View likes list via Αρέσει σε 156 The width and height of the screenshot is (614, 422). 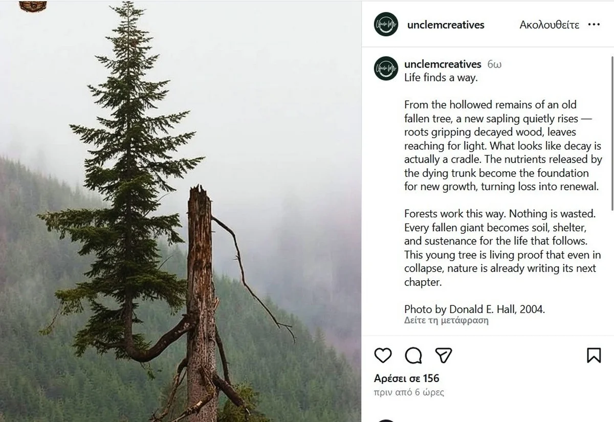[x=406, y=379]
